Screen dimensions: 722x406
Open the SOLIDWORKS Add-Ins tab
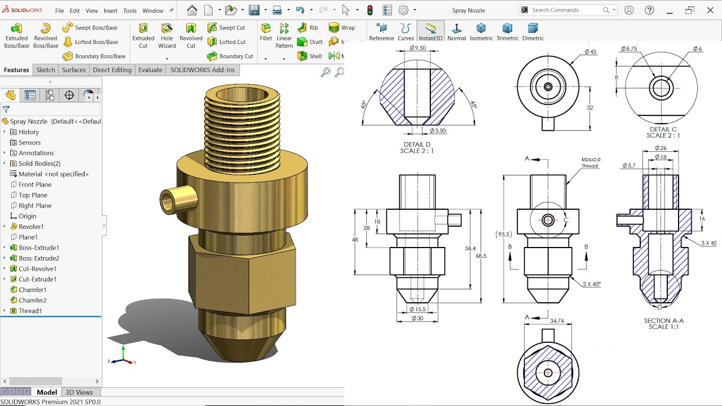tap(203, 70)
